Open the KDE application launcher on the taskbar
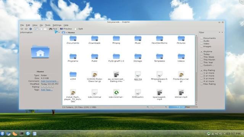The width and height of the screenshot is (244, 137). (x=2, y=134)
